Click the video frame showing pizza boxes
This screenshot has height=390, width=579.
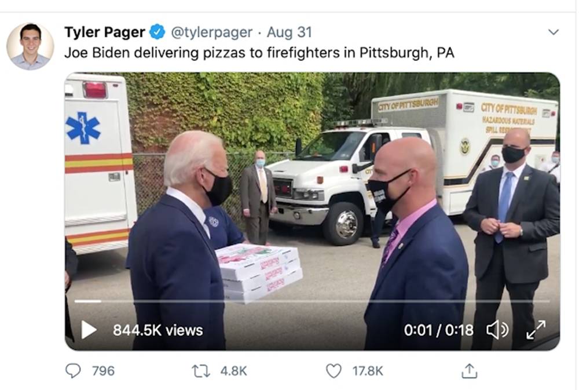coord(313,211)
